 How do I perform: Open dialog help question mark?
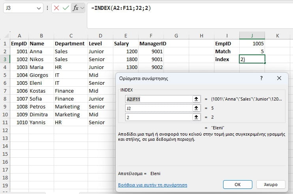[x=261, y=78]
